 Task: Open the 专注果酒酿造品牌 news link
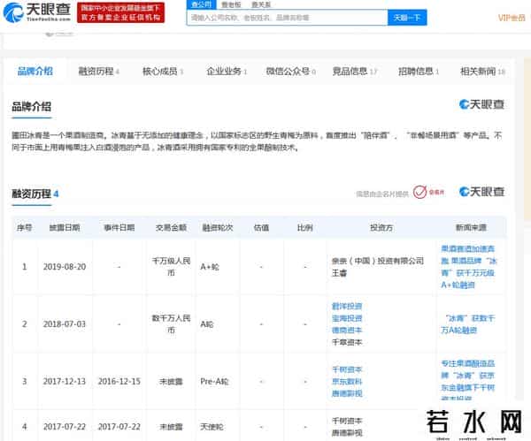click(x=468, y=381)
